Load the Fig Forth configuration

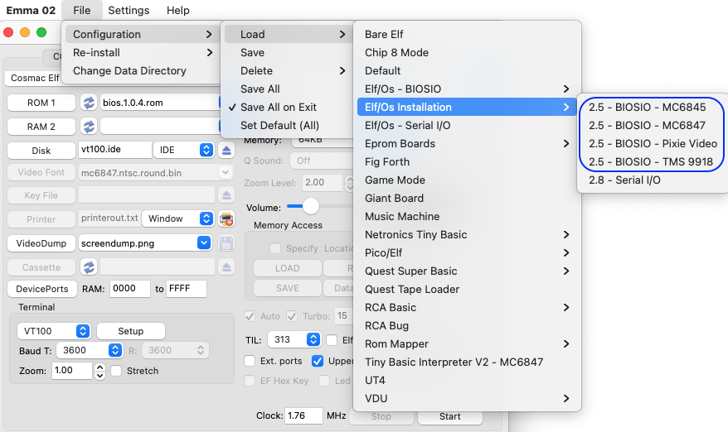(x=467, y=161)
